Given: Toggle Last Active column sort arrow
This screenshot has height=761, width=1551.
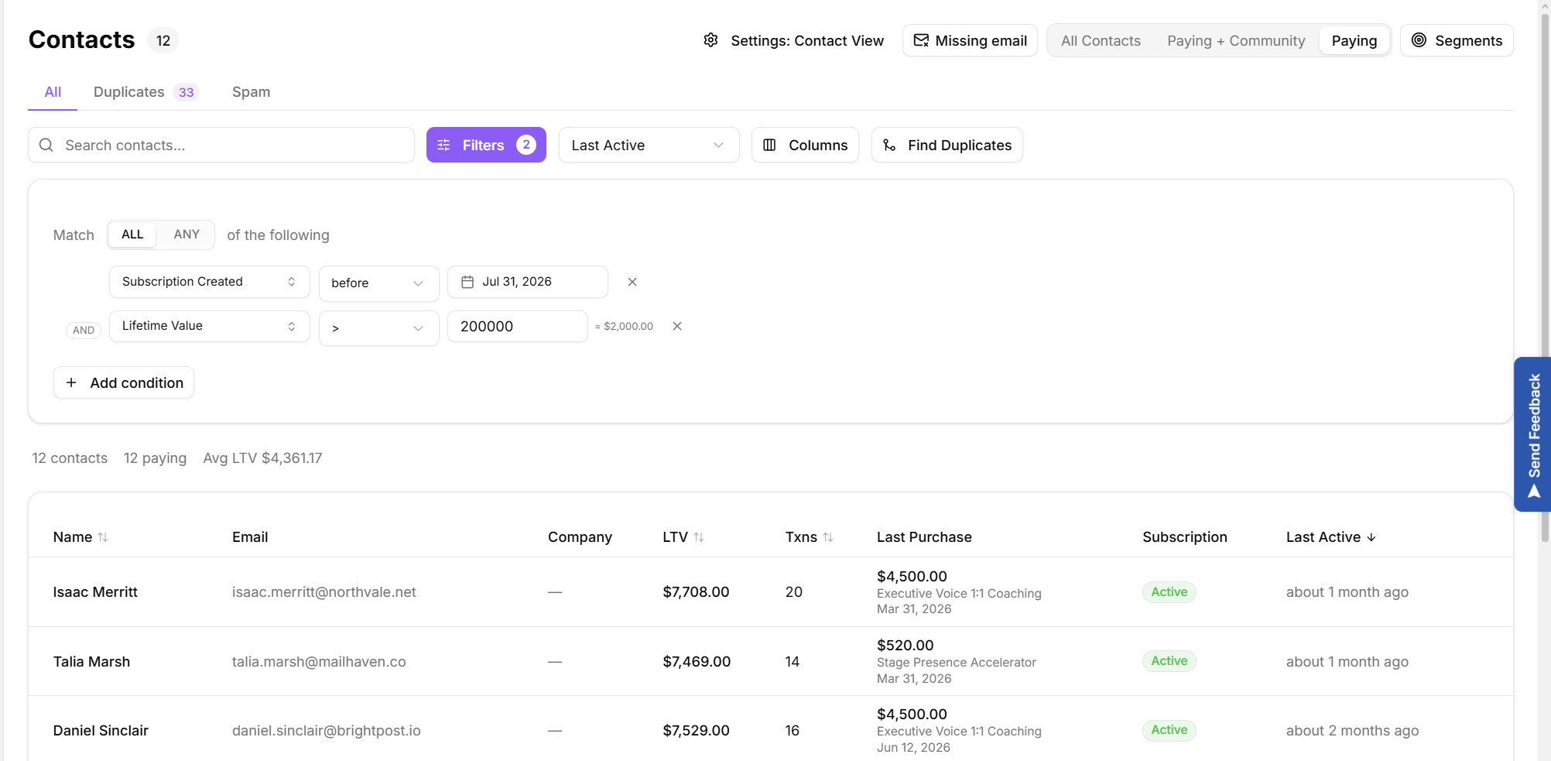Looking at the screenshot, I should (1371, 537).
